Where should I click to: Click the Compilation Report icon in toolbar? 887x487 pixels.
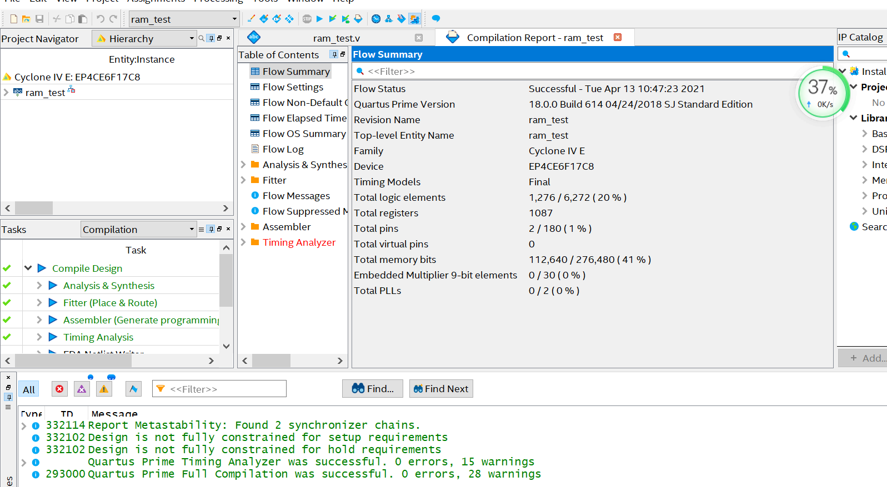click(x=358, y=19)
